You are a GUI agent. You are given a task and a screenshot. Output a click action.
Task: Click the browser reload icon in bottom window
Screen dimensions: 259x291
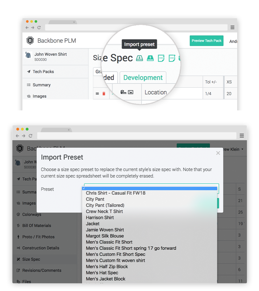31,136
